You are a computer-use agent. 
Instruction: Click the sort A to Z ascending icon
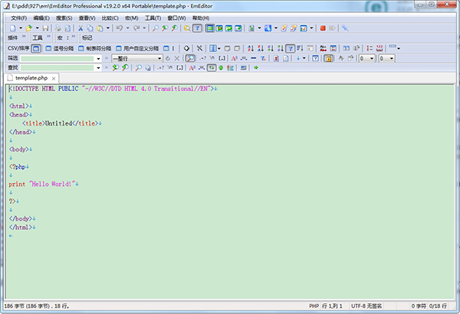coord(251,48)
